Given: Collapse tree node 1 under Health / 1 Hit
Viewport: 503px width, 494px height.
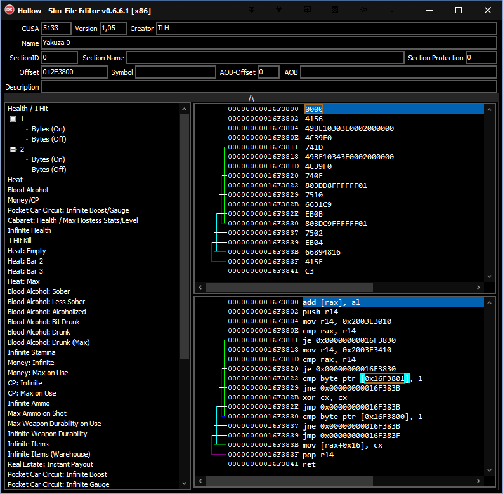Looking at the screenshot, I should (13, 119).
